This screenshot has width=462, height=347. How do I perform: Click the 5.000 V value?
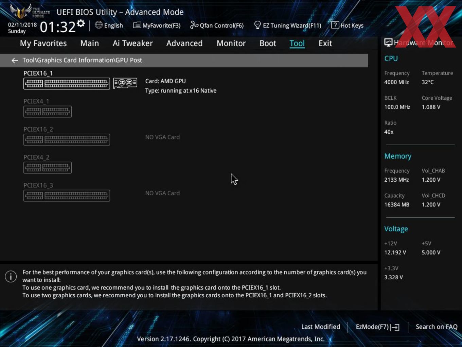(431, 252)
